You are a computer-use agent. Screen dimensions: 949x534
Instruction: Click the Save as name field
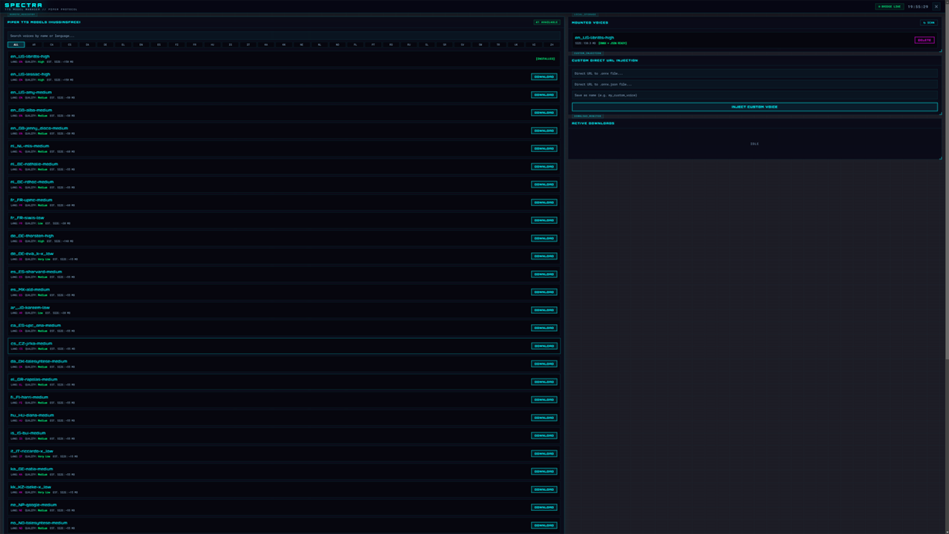(755, 95)
